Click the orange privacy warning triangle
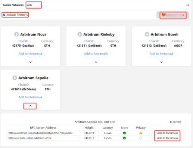This screenshot has width=193, height=148. click(x=141, y=133)
